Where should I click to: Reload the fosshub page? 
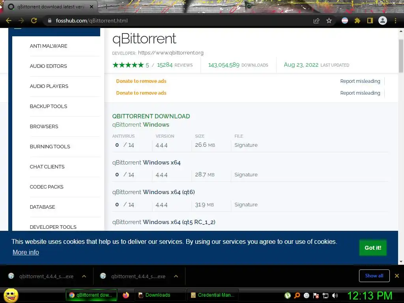pos(34,21)
